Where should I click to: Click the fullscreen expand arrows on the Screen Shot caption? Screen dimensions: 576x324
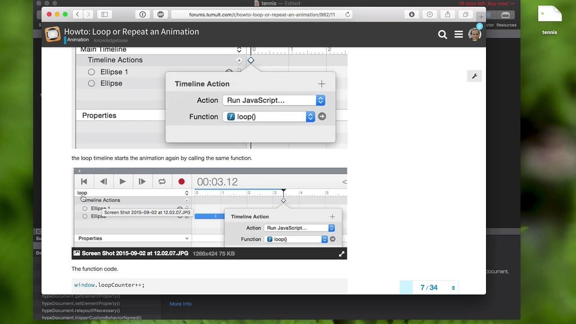(341, 252)
